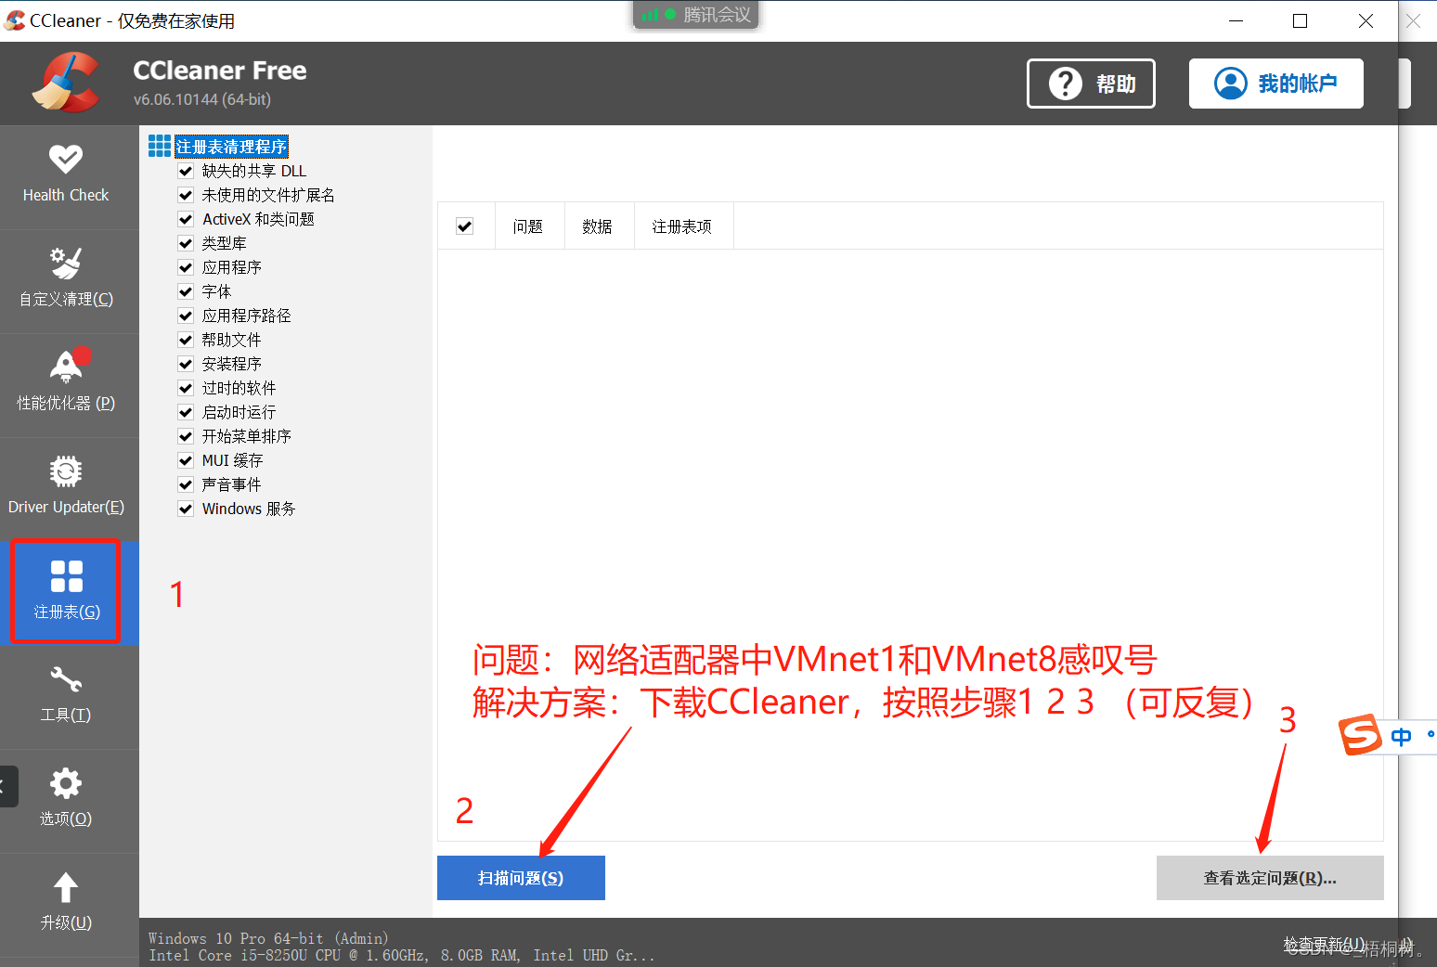Viewport: 1437px width, 967px height.
Task: Click Intel Core i5-8250U CPU status line
Action: coord(401,955)
